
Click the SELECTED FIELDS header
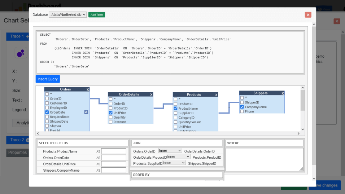83,143
